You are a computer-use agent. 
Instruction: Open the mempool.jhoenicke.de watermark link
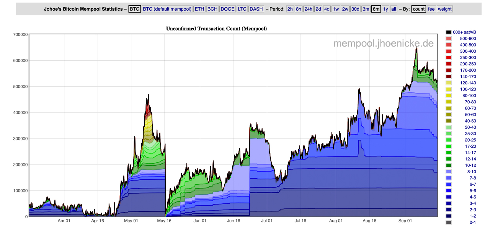383,44
